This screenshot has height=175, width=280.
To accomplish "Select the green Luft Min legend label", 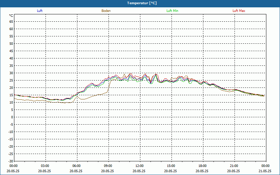I will [172, 11].
